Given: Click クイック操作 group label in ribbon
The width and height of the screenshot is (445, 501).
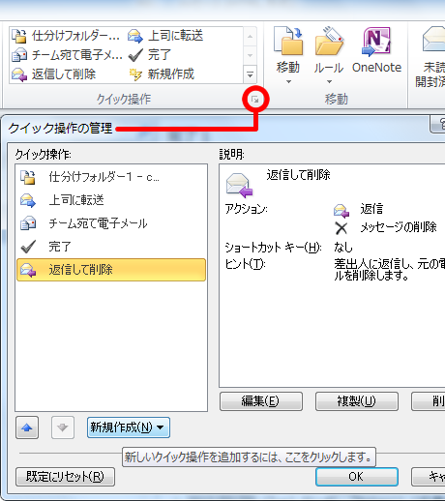Looking at the screenshot, I should click(x=124, y=100).
